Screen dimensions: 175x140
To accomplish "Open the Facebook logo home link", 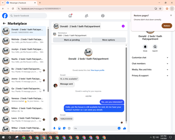I will [x=5, y=16].
